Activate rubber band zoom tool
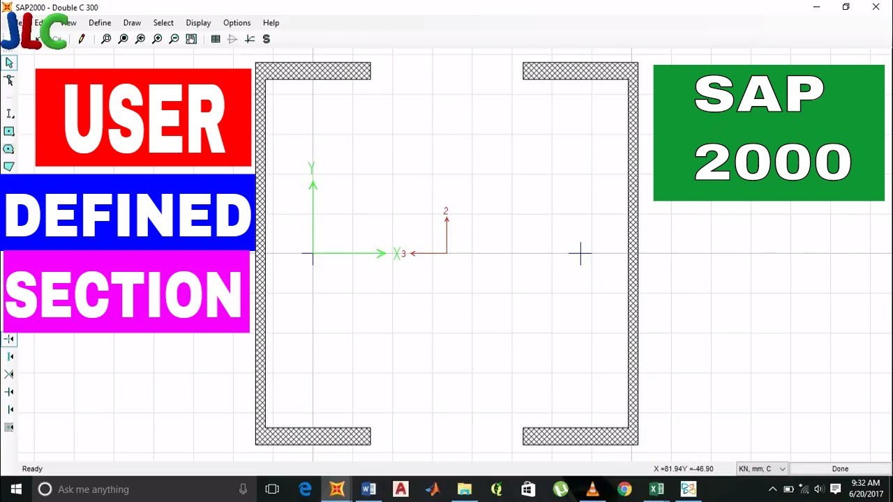This screenshot has height=502, width=893. (106, 39)
